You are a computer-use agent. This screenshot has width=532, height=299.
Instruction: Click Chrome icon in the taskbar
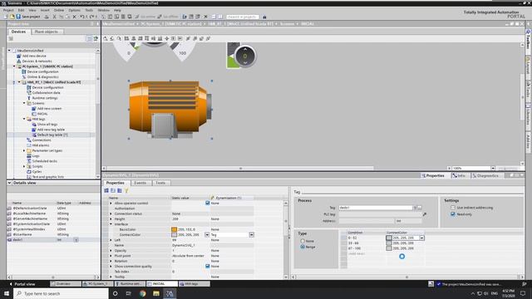(x=142, y=293)
